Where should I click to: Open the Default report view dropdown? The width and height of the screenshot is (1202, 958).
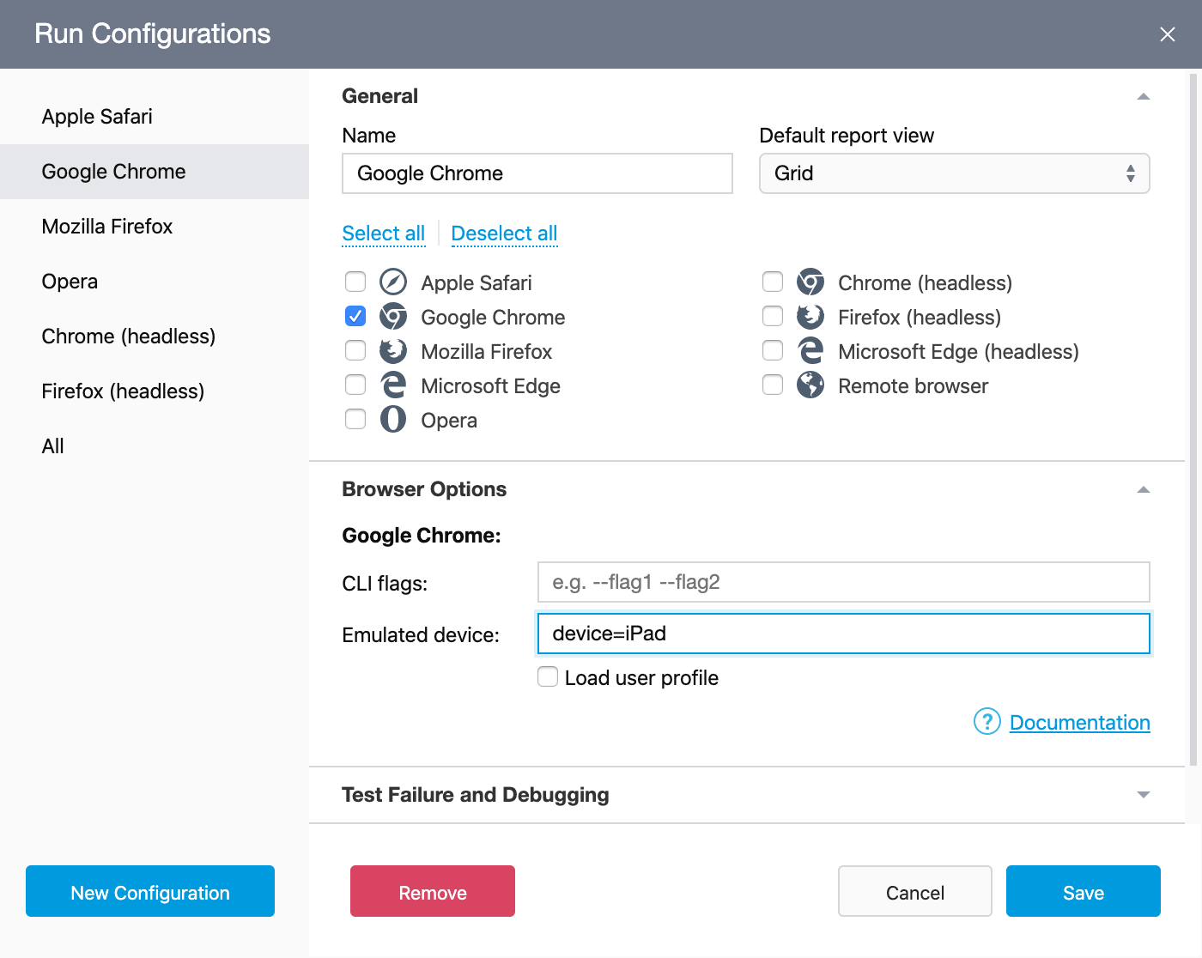coord(954,173)
